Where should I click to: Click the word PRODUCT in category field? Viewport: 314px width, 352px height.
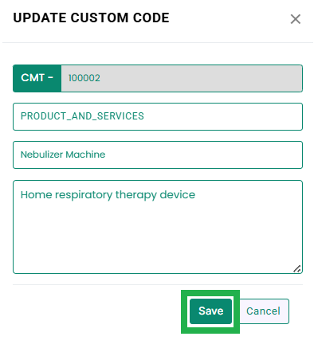click(x=44, y=116)
